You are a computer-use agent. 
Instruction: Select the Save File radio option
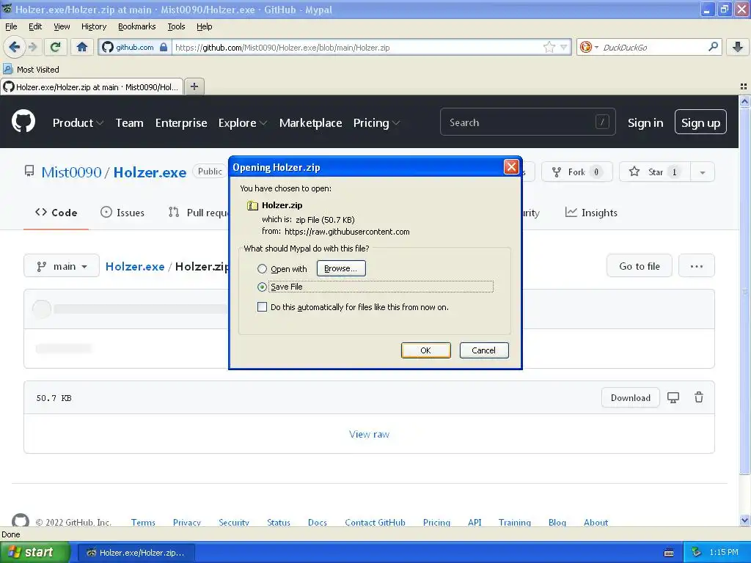pos(262,287)
